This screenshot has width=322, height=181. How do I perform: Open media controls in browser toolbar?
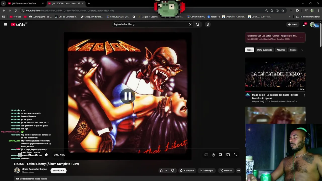point(306,11)
